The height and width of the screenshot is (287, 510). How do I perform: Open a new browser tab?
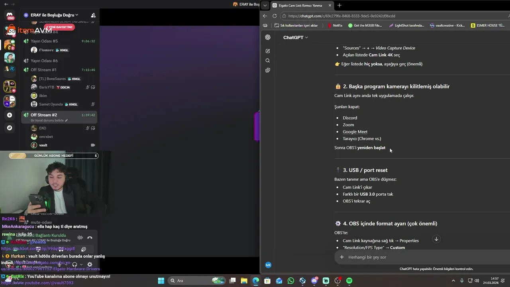click(339, 5)
